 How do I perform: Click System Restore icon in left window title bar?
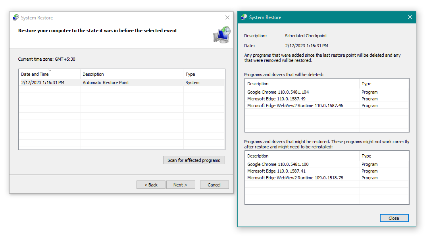pyautogui.click(x=16, y=17)
